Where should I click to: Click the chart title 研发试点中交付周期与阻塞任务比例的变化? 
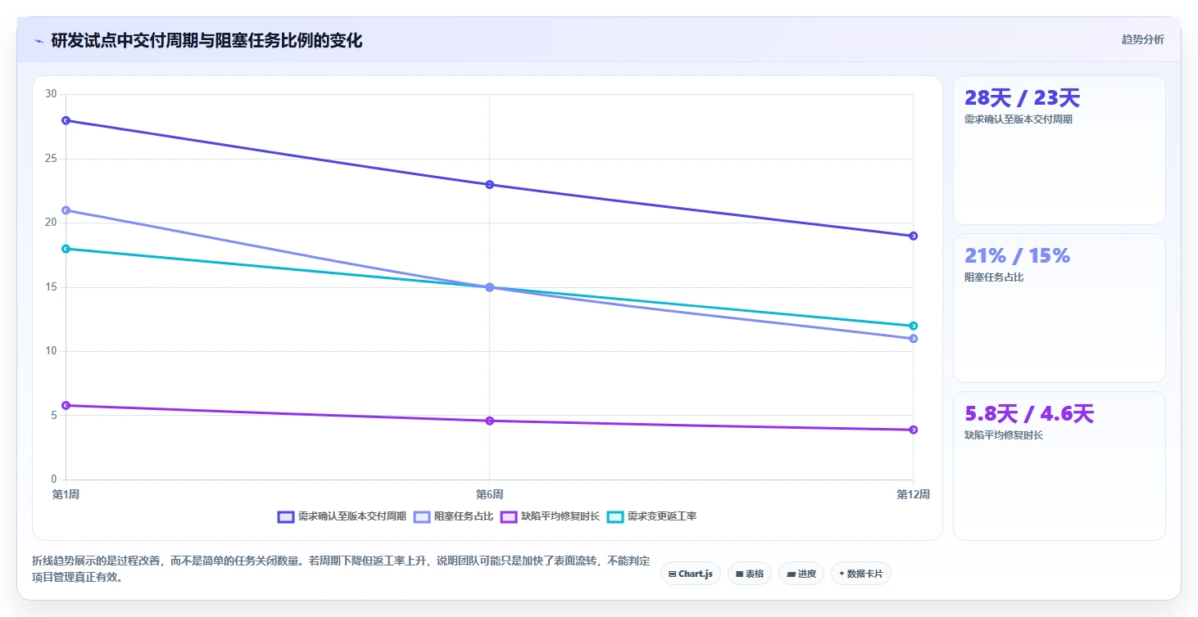coord(206,40)
